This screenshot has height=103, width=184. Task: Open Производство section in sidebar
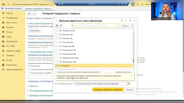tap(12, 41)
